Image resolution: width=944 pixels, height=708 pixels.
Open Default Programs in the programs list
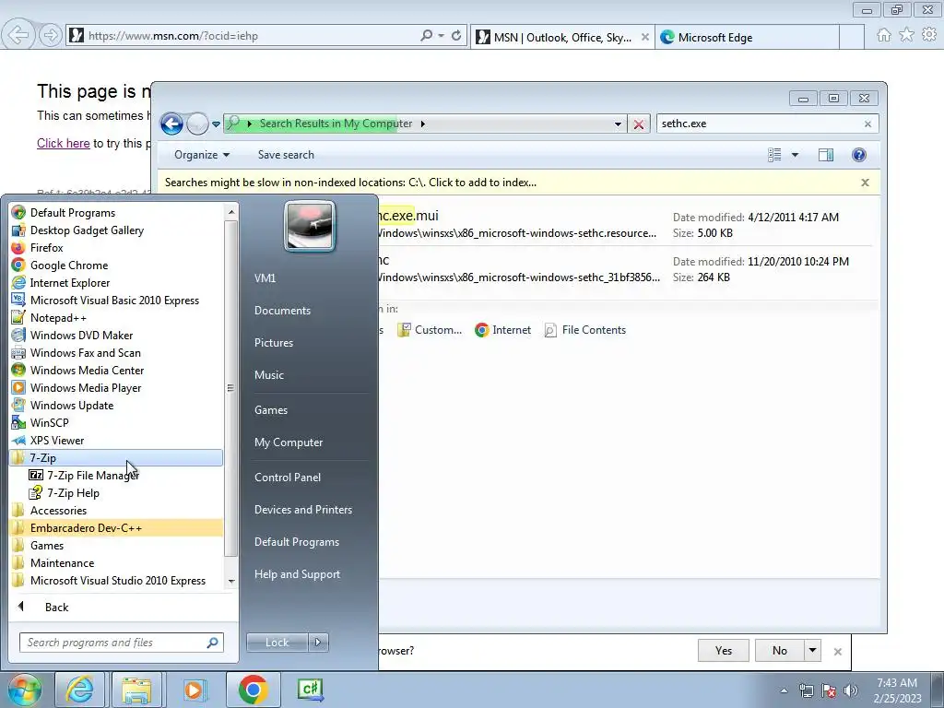point(73,213)
